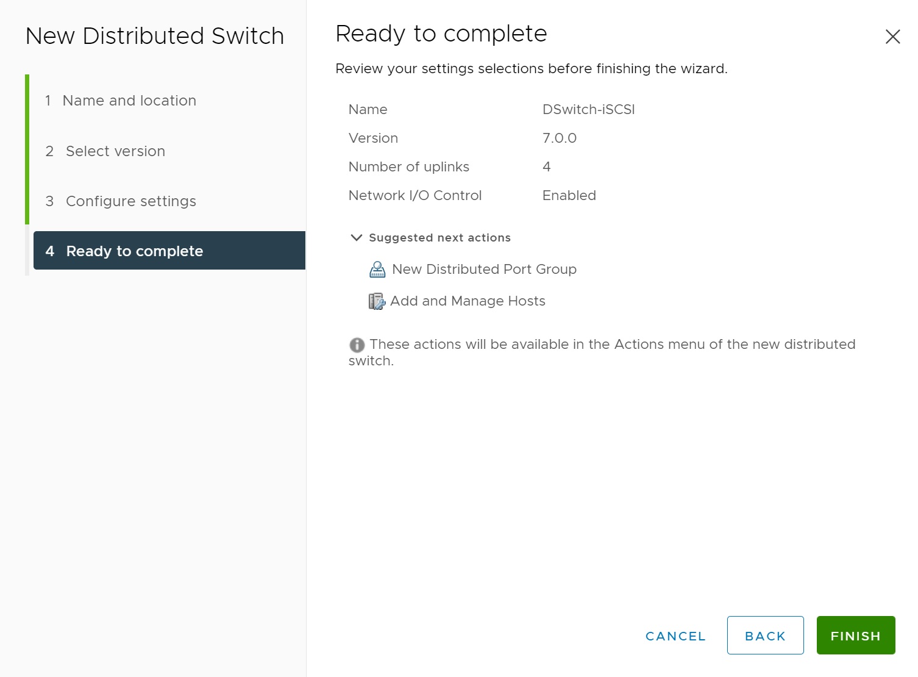Select step 4 Ready to complete
Screen dimensions: 918x677
click(135, 251)
